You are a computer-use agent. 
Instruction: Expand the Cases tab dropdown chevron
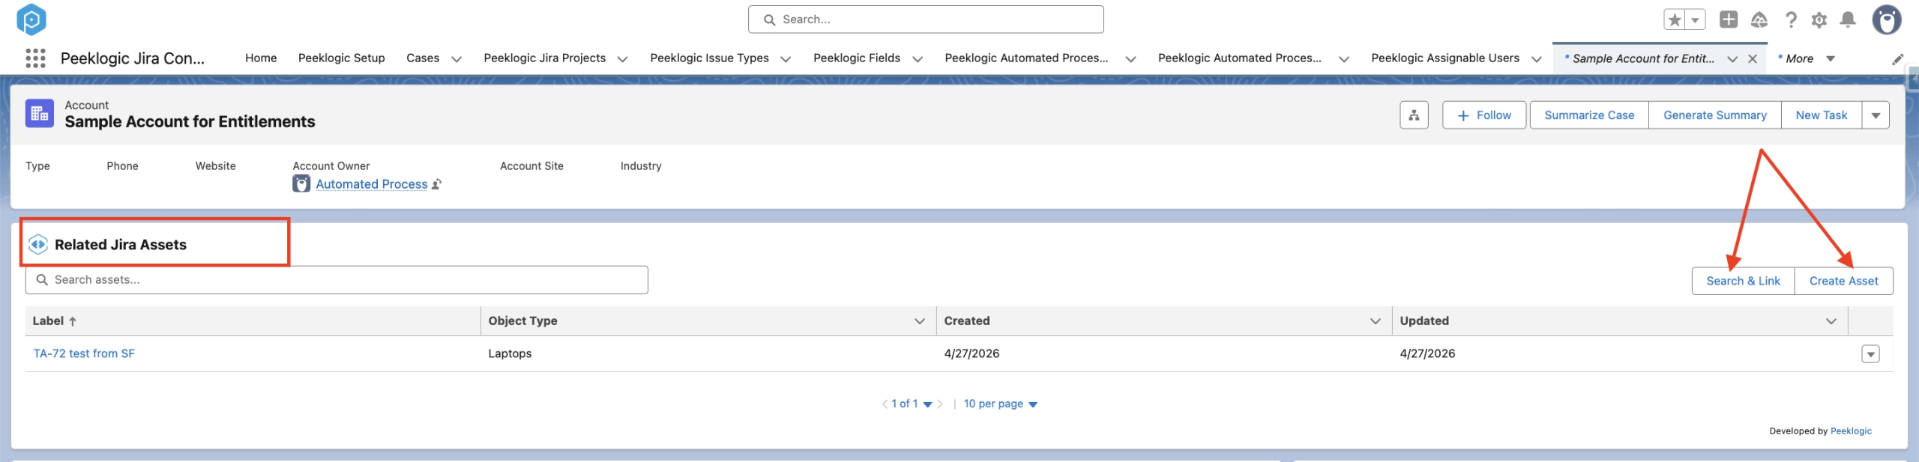point(457,59)
